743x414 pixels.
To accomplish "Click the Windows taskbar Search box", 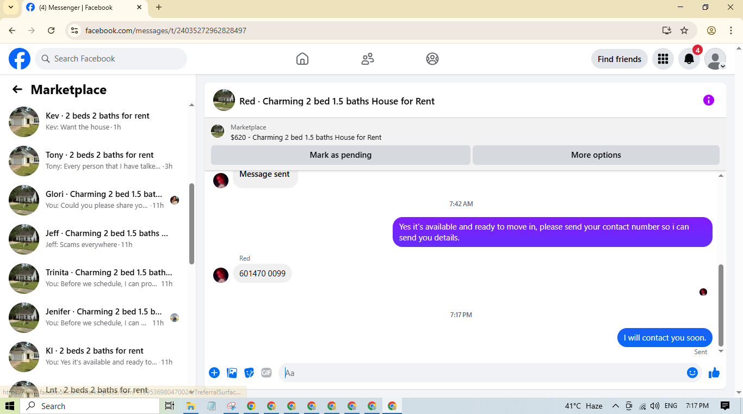I will (x=90, y=406).
